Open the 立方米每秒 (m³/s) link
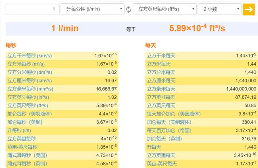Viewport: 258px width, 168px height. coord(26,64)
